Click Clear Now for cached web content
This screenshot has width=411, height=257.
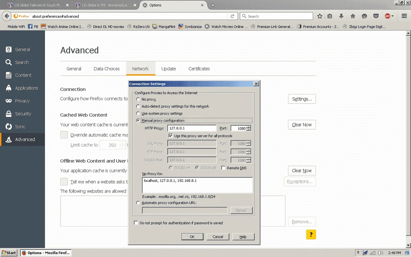(302, 125)
